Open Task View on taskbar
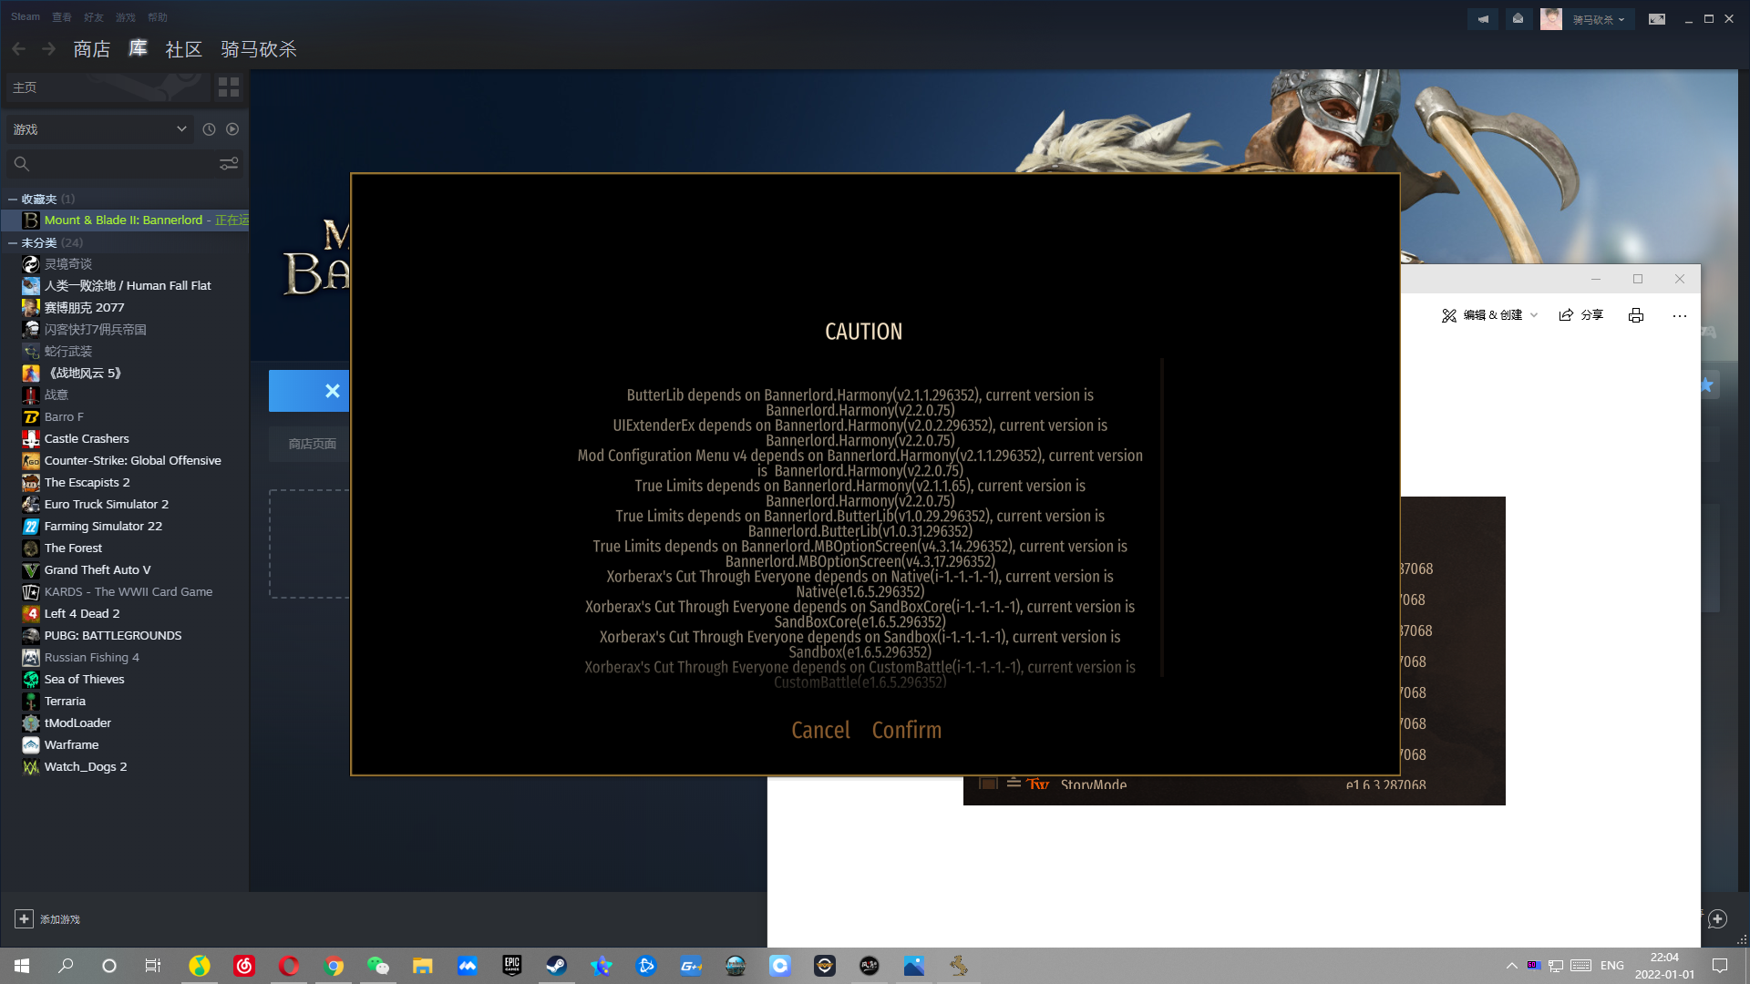 pyautogui.click(x=153, y=966)
